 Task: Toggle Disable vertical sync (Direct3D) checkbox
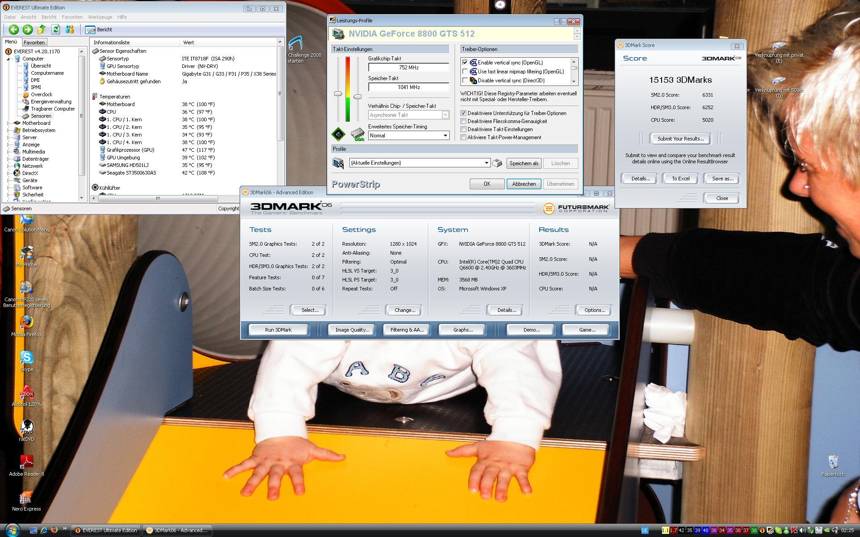(x=465, y=81)
